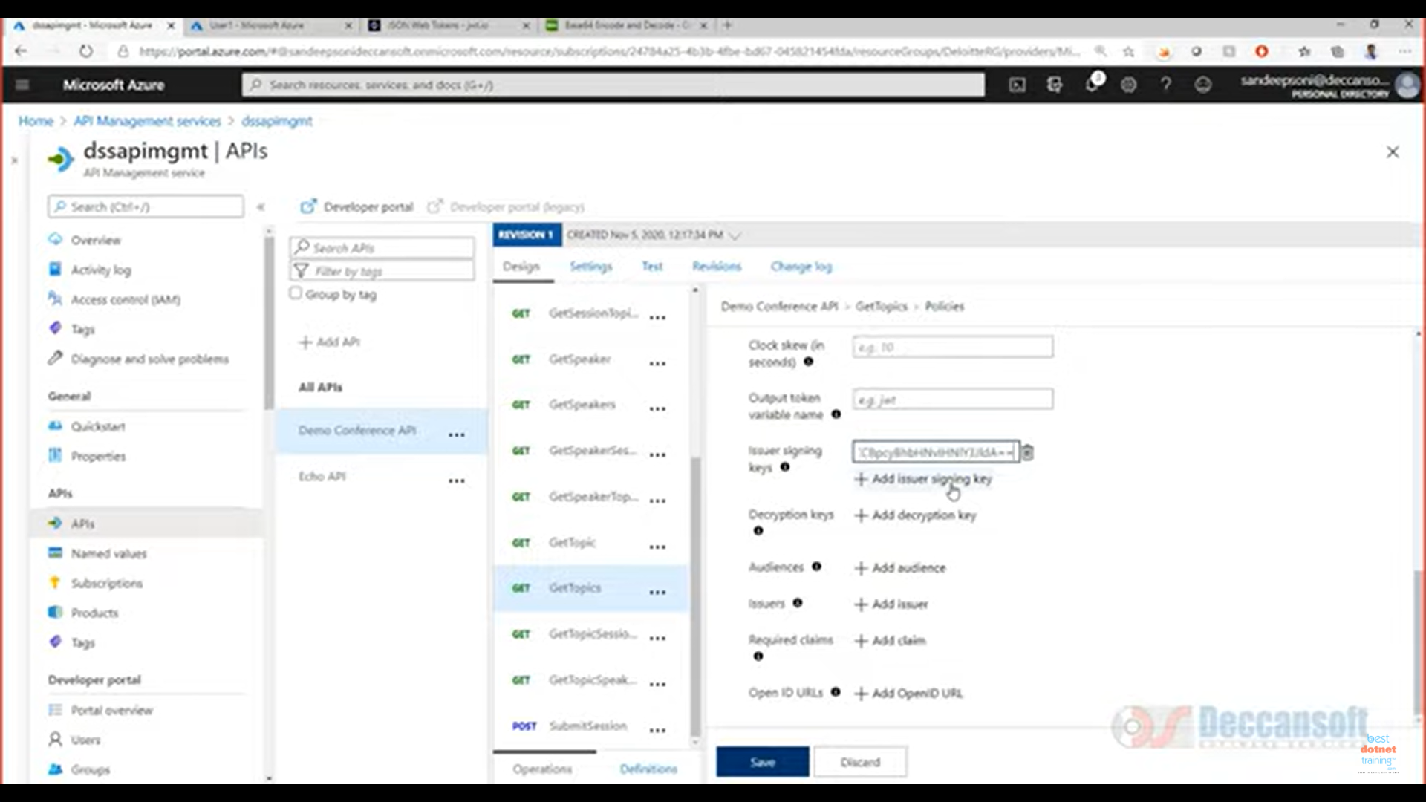Open more options for GetSpeaker operation

point(657,364)
